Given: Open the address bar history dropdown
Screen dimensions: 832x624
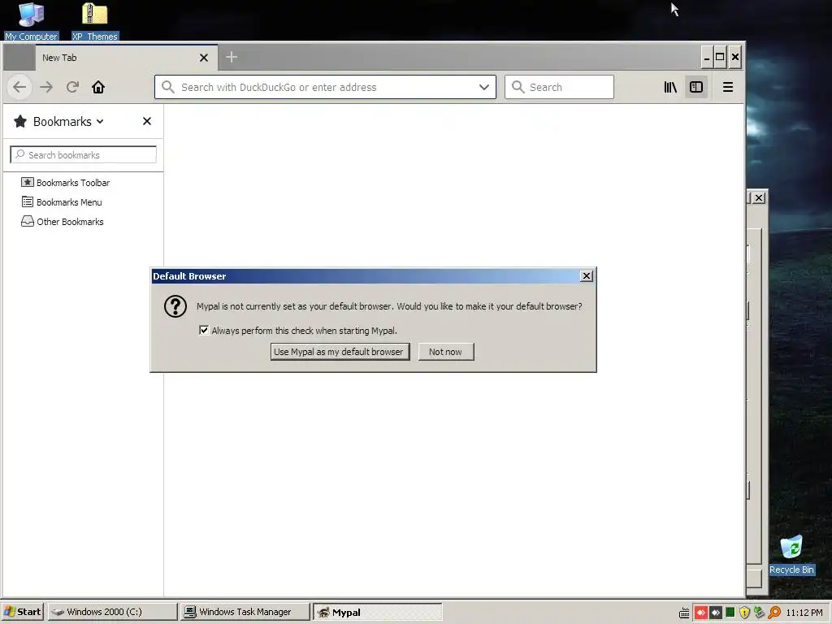Looking at the screenshot, I should (x=484, y=87).
